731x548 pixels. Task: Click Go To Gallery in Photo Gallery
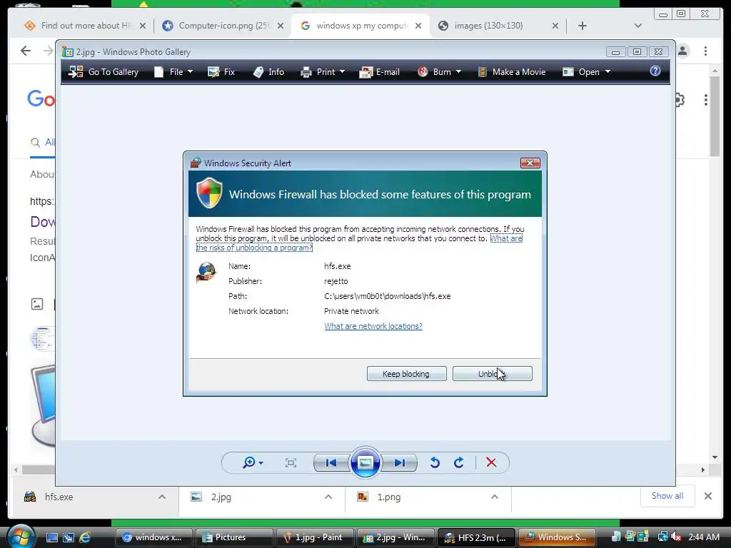[x=103, y=72]
